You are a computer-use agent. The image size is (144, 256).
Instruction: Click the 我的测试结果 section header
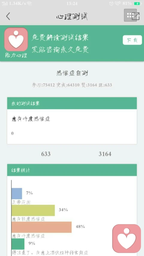click(72, 103)
